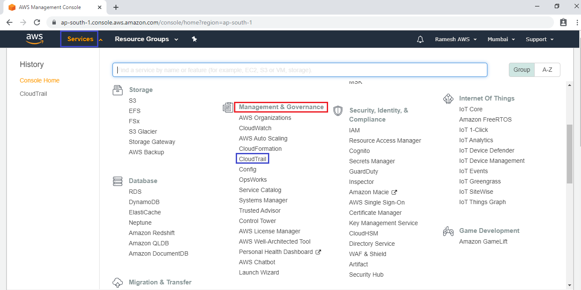Open the EFS service
This screenshot has height=290, width=581.
pyautogui.click(x=134, y=111)
